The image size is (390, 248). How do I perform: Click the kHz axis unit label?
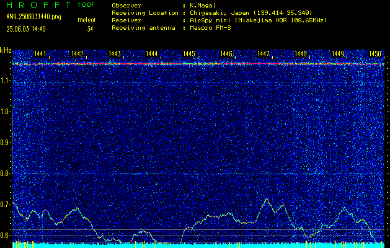(x=6, y=50)
